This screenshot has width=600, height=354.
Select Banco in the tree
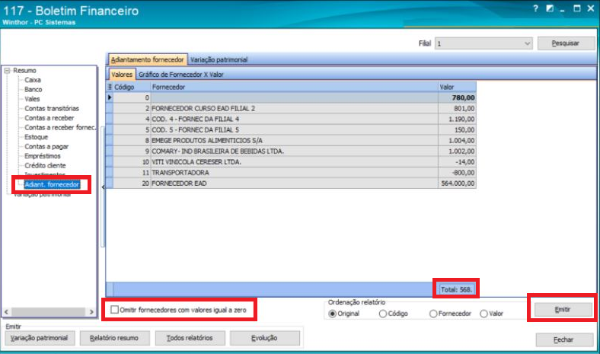(x=34, y=90)
